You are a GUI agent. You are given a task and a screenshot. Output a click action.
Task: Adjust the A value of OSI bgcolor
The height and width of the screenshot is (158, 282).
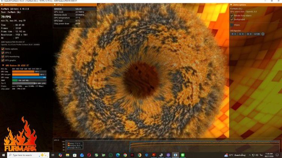click(257, 34)
